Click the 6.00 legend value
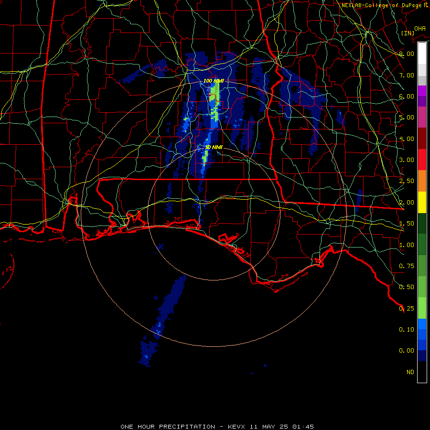Viewport: 430px width, 430px height. click(407, 96)
